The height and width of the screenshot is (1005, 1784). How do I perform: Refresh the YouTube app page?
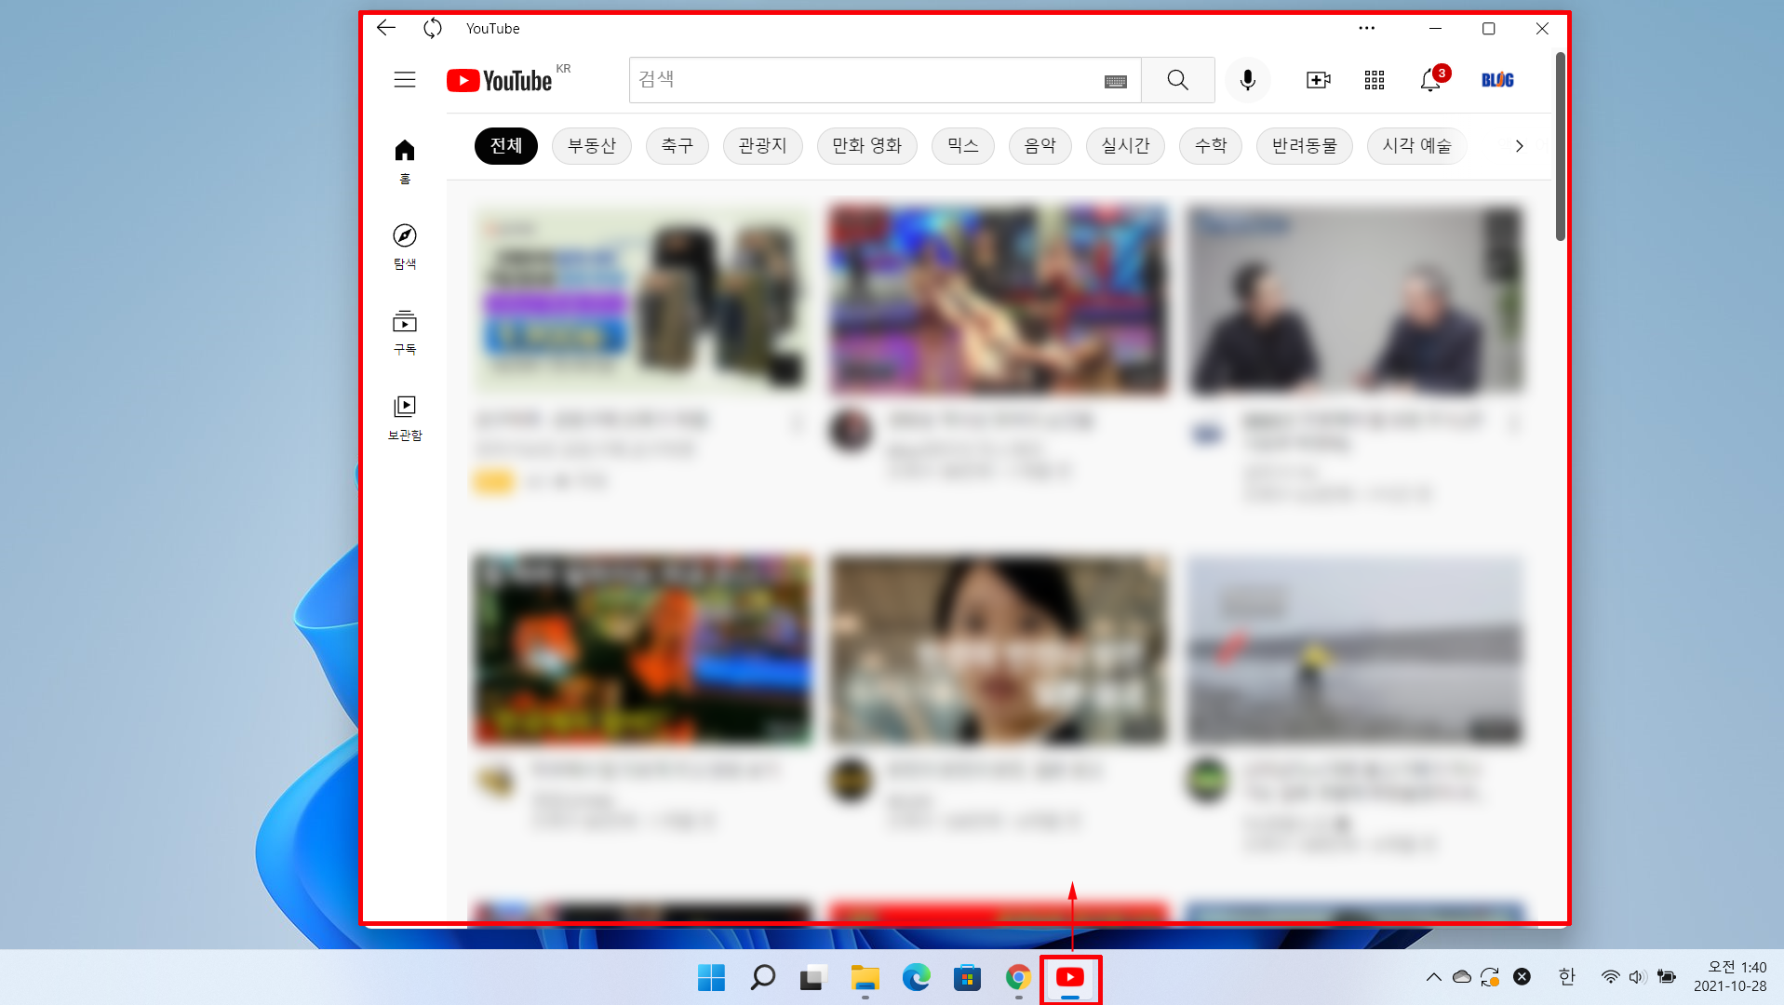433,28
